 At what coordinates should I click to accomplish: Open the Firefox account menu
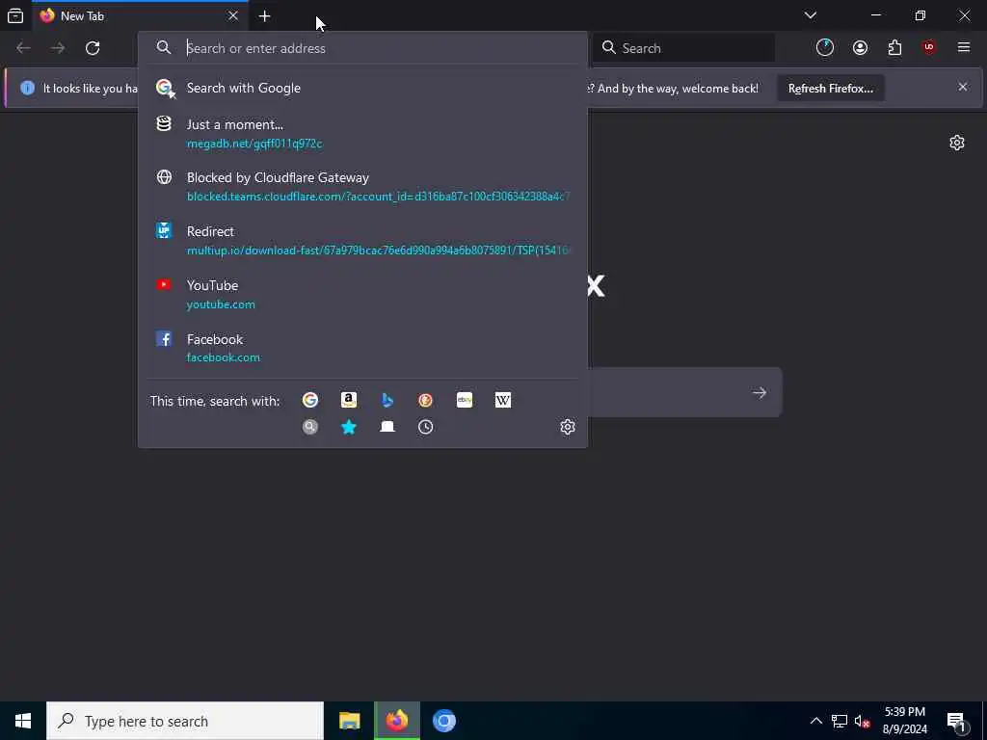click(860, 48)
